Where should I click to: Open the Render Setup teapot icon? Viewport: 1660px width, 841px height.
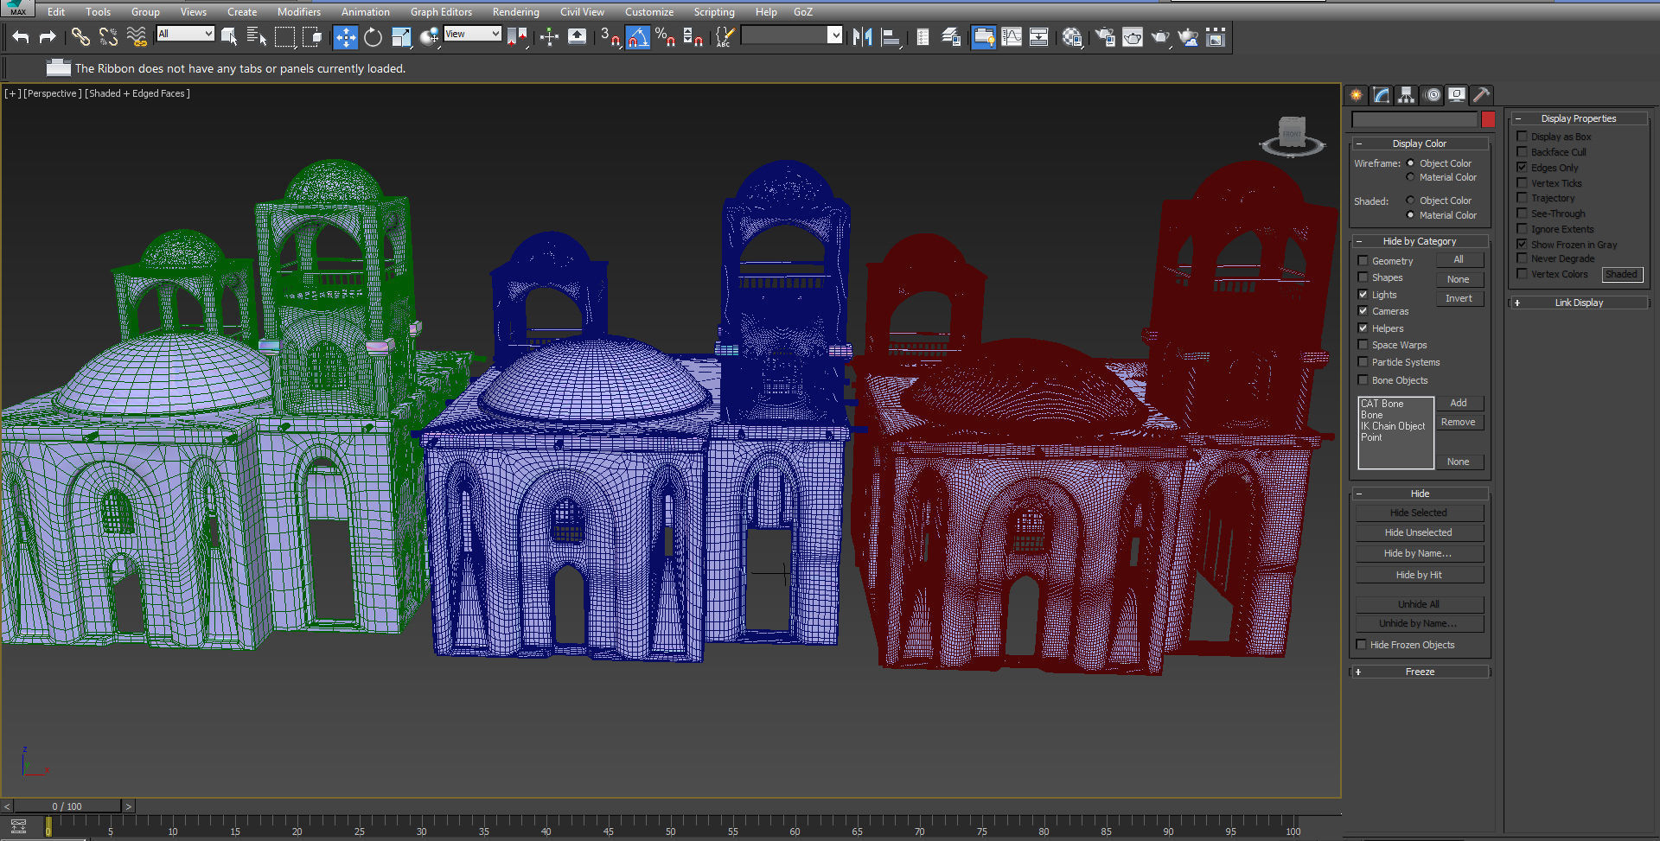coord(1105,36)
